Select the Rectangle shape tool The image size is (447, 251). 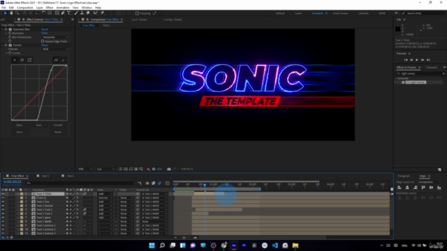click(x=57, y=13)
